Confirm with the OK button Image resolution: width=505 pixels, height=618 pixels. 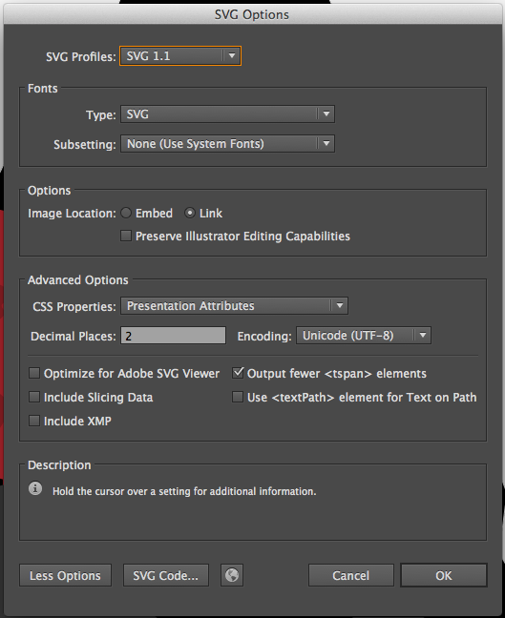pyautogui.click(x=444, y=575)
